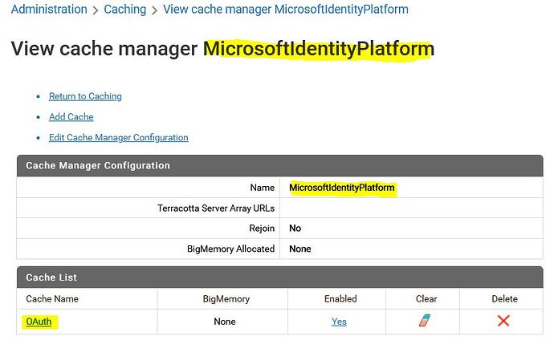Open Edit Cache Manager Configuration link
The width and height of the screenshot is (554, 344).
[x=118, y=137]
